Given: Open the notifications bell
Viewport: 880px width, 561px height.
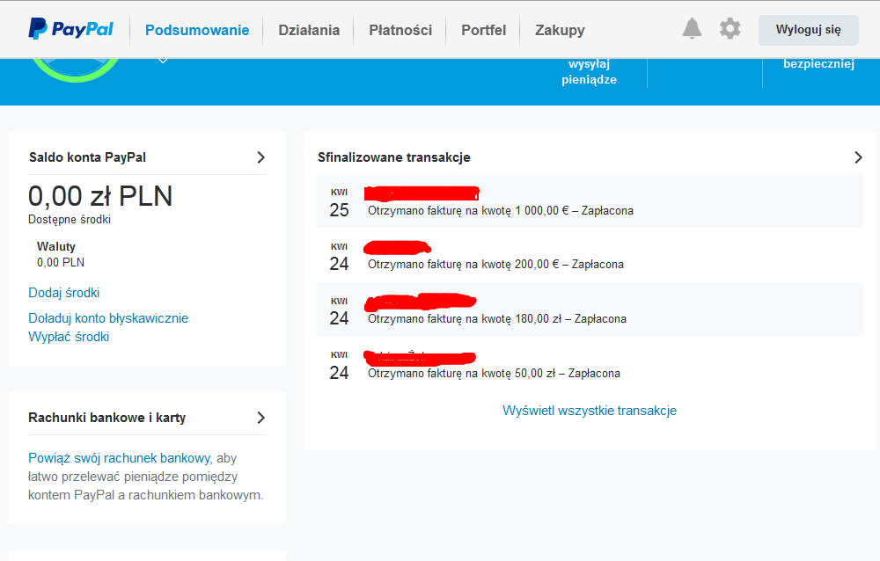Looking at the screenshot, I should point(693,29).
